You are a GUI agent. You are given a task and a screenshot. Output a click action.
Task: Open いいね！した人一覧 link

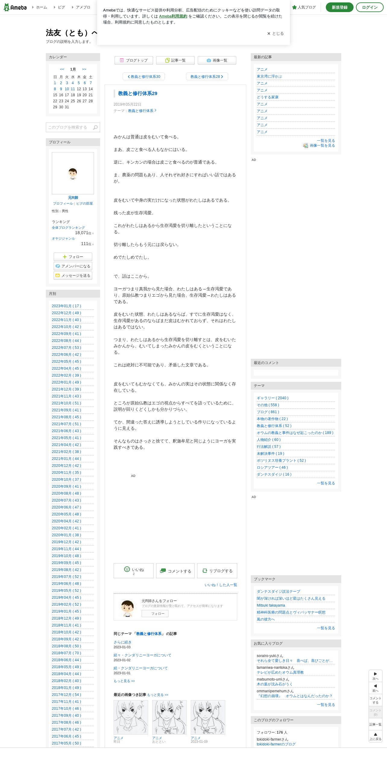click(221, 585)
